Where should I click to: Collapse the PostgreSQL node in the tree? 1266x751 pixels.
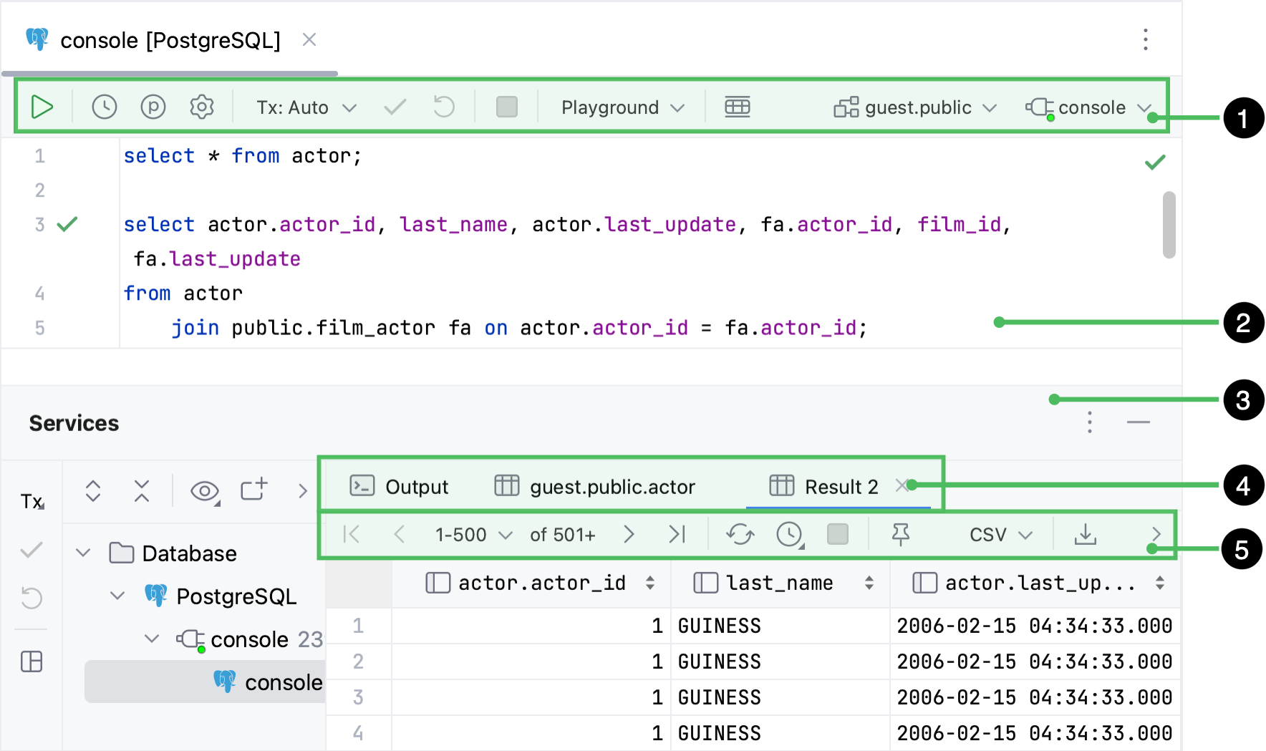(x=117, y=595)
